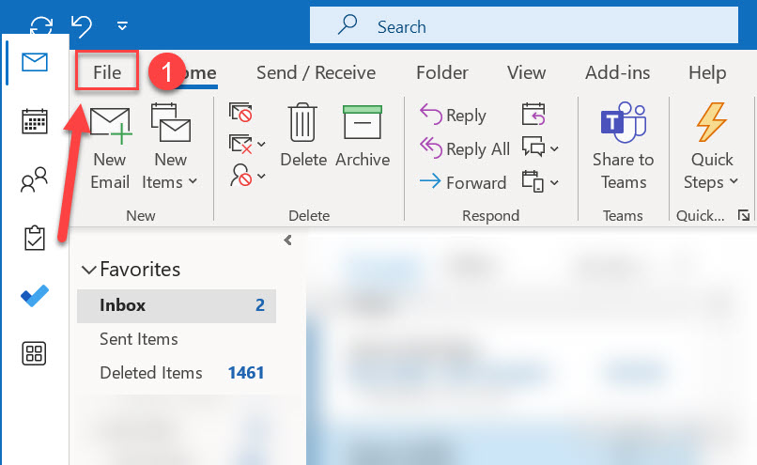
Task: Click the Reply with IM chat icon
Action: [533, 147]
